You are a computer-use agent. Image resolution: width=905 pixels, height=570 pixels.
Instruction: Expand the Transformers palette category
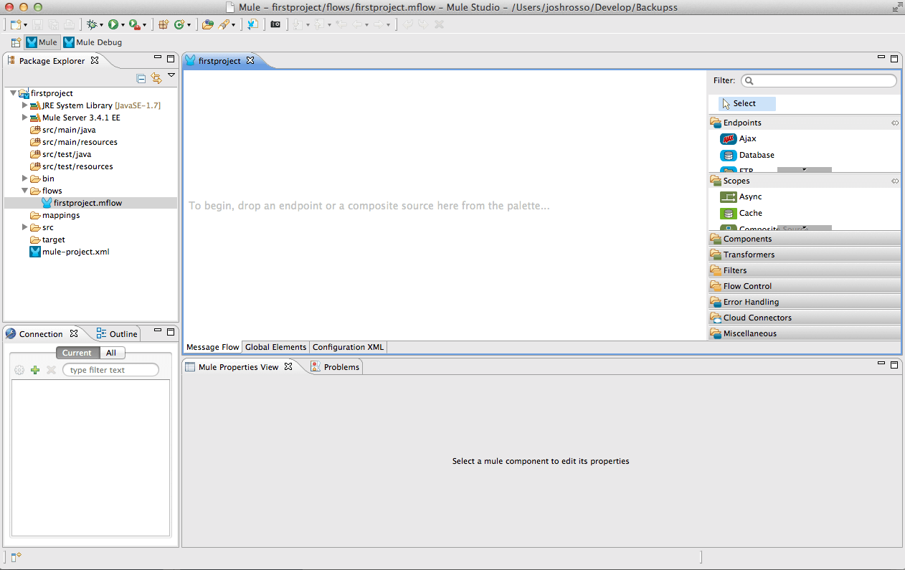pos(749,255)
